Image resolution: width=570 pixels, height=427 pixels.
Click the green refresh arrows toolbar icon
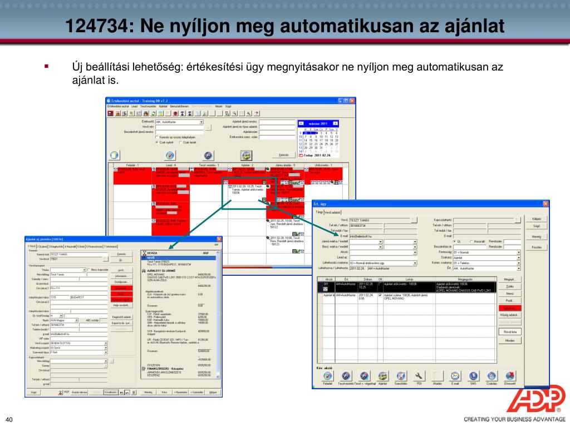coord(154,113)
